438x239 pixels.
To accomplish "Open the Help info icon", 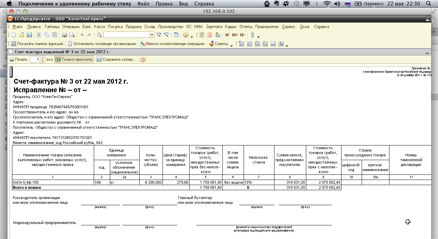I will tap(186, 35).
